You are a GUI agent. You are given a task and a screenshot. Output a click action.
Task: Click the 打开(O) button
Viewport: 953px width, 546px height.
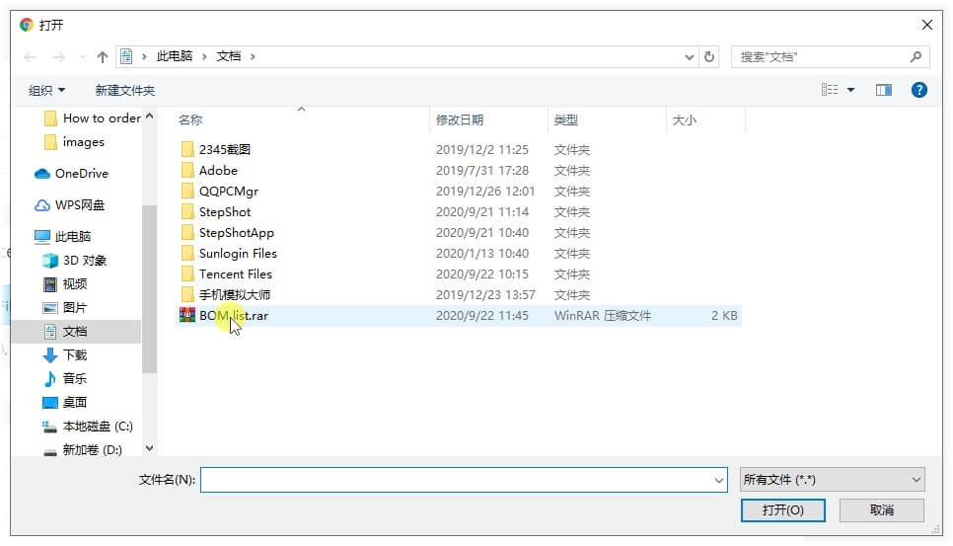pyautogui.click(x=783, y=510)
